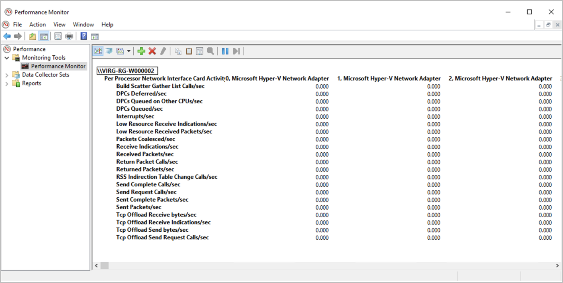Viewport: 563px width, 283px height.
Task: Open the Help menu
Action: click(x=107, y=24)
